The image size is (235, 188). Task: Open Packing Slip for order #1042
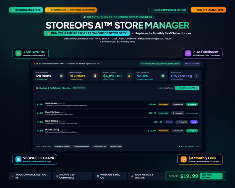pyautogui.click(x=178, y=104)
